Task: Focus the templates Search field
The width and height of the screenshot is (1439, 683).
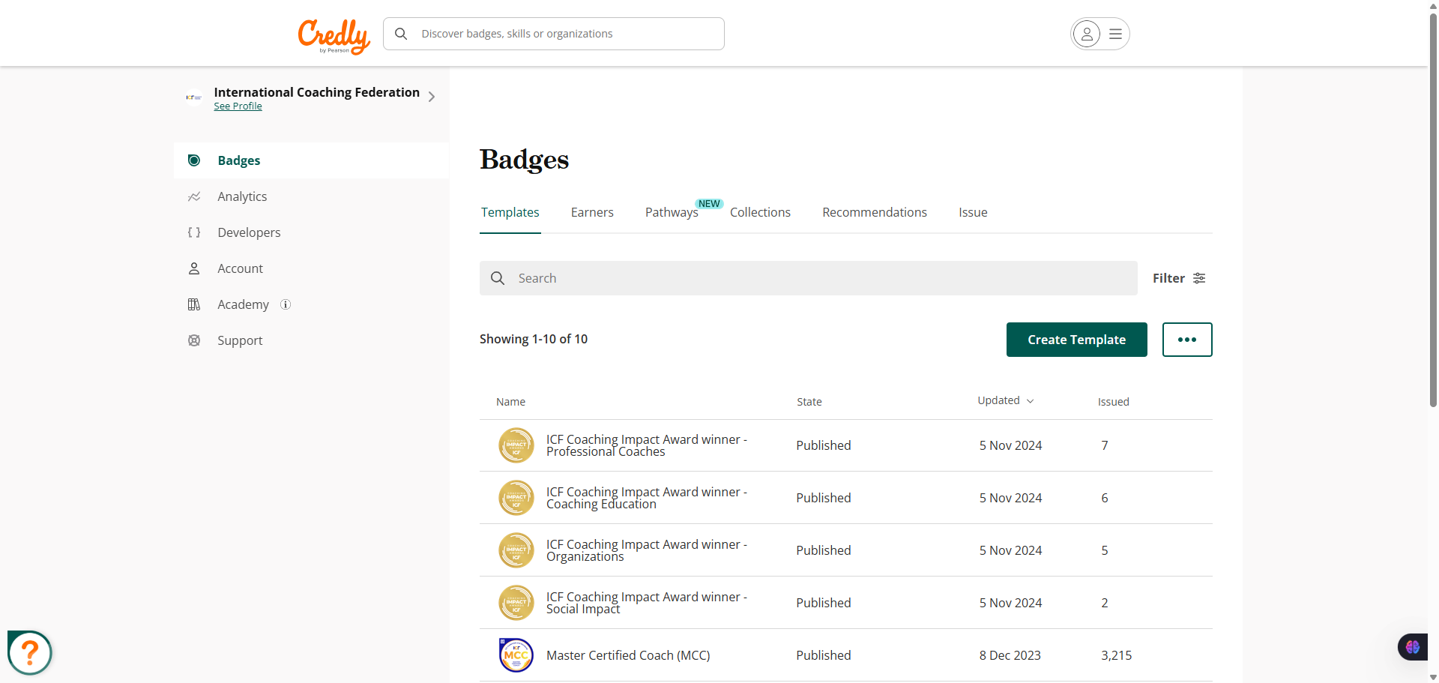Action: (809, 278)
